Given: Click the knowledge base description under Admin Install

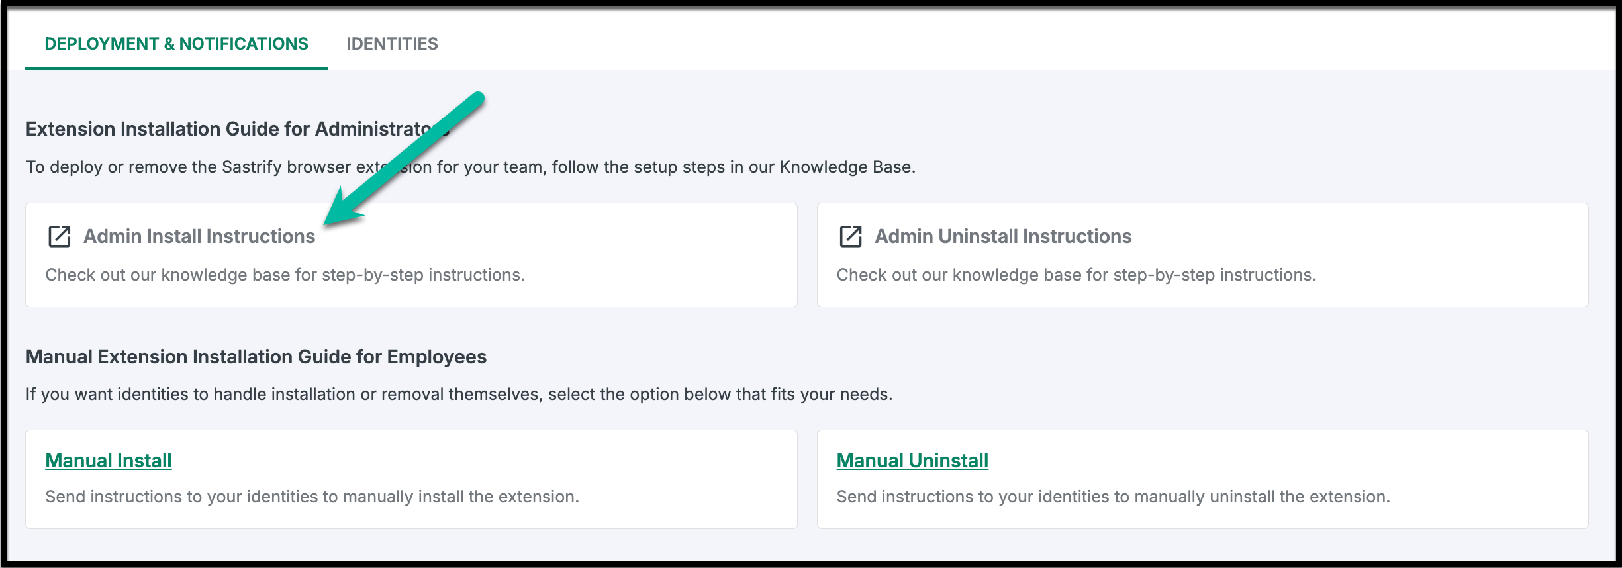Looking at the screenshot, I should [285, 275].
